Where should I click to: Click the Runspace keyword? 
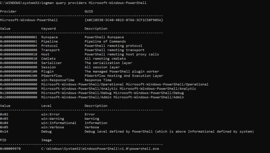(49, 37)
